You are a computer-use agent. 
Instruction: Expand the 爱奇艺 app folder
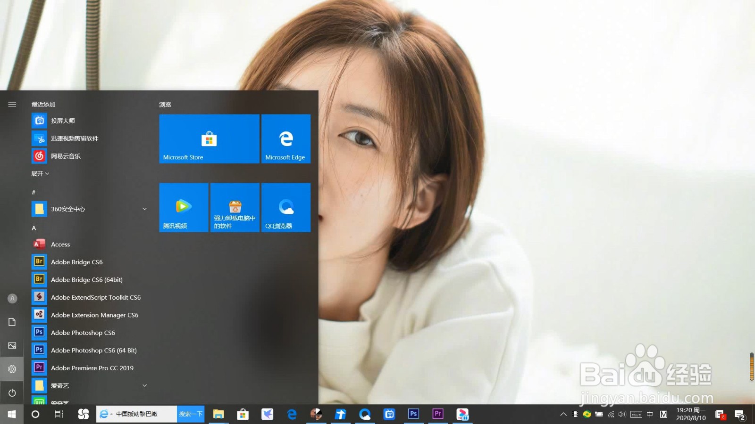(x=144, y=385)
